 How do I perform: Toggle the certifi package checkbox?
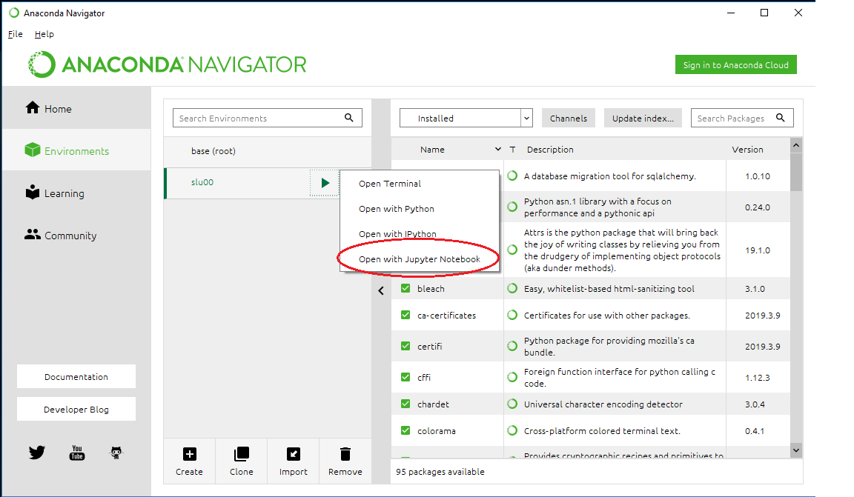(x=406, y=346)
